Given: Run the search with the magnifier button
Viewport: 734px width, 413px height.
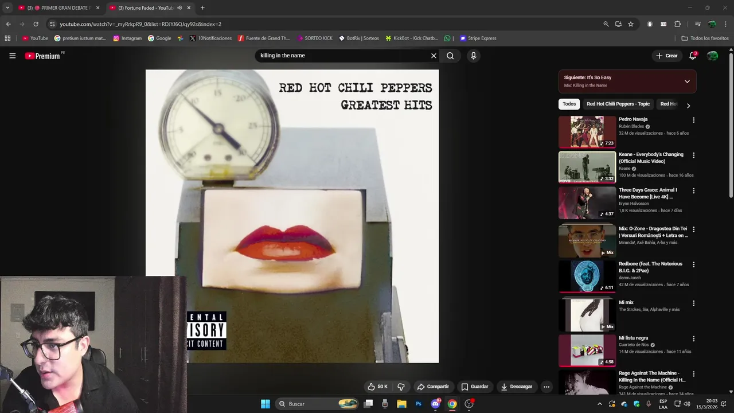Looking at the screenshot, I should (450, 56).
